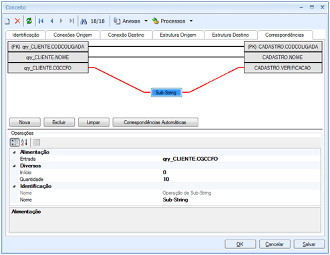Minimize the Conceito window
Image resolution: width=330 pixels, height=255 pixels.
[301, 7]
